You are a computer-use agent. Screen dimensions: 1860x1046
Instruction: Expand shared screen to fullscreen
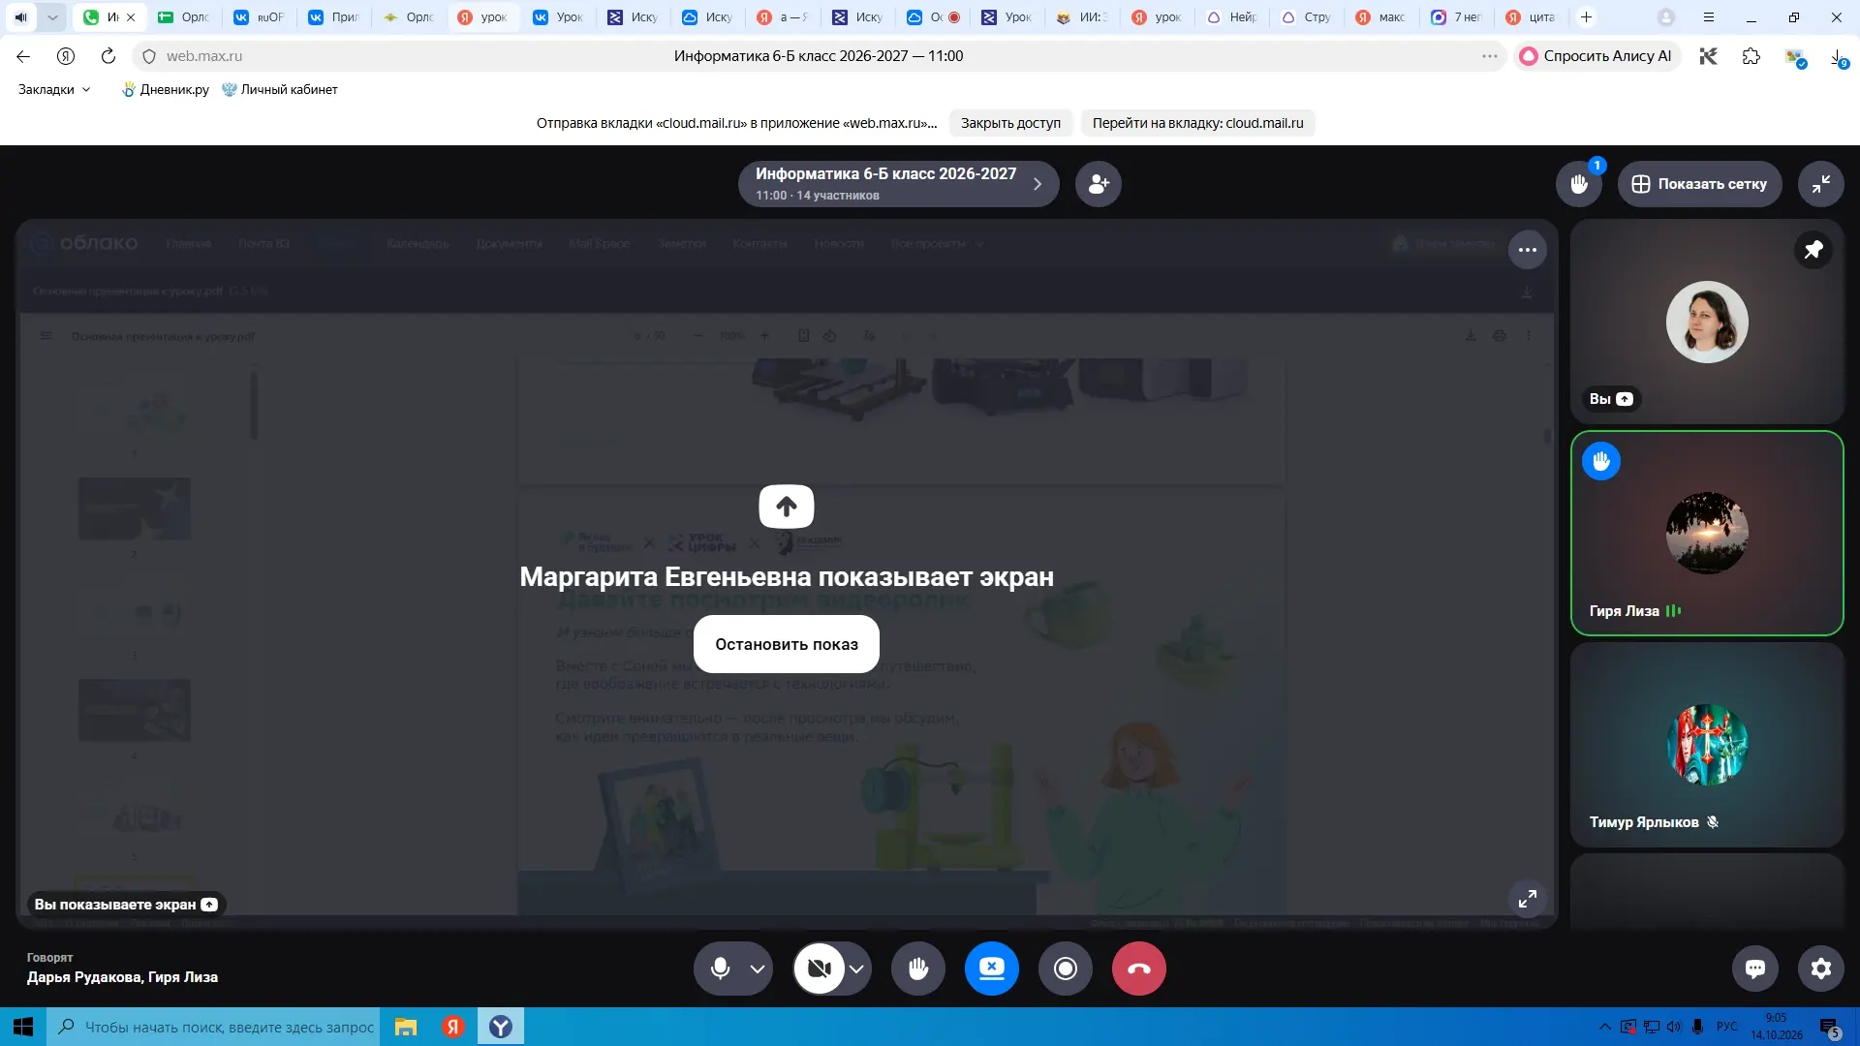click(1527, 899)
